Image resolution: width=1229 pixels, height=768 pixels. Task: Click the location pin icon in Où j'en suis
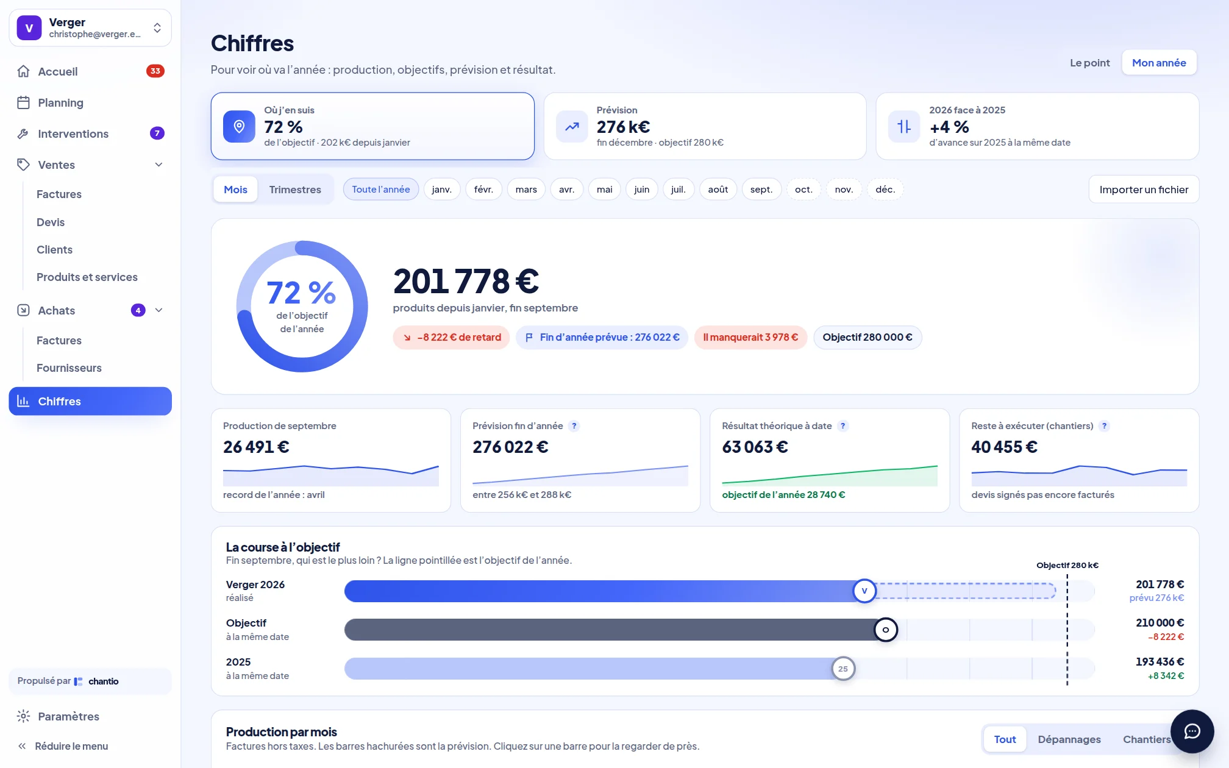pos(239,126)
